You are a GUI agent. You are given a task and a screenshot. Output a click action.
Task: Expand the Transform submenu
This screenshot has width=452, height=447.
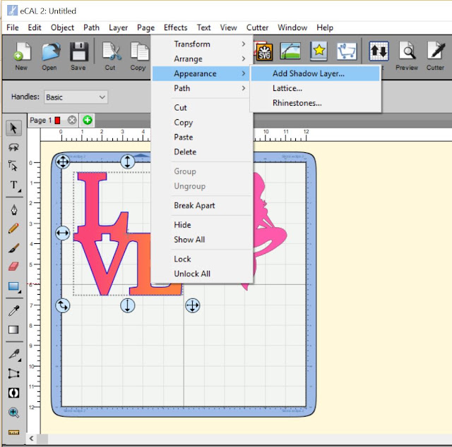pyautogui.click(x=202, y=44)
